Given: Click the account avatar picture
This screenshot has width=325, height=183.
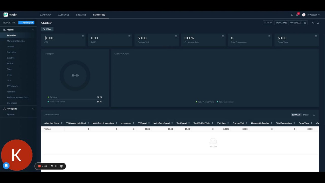Looking at the screenshot, I should point(304,15).
